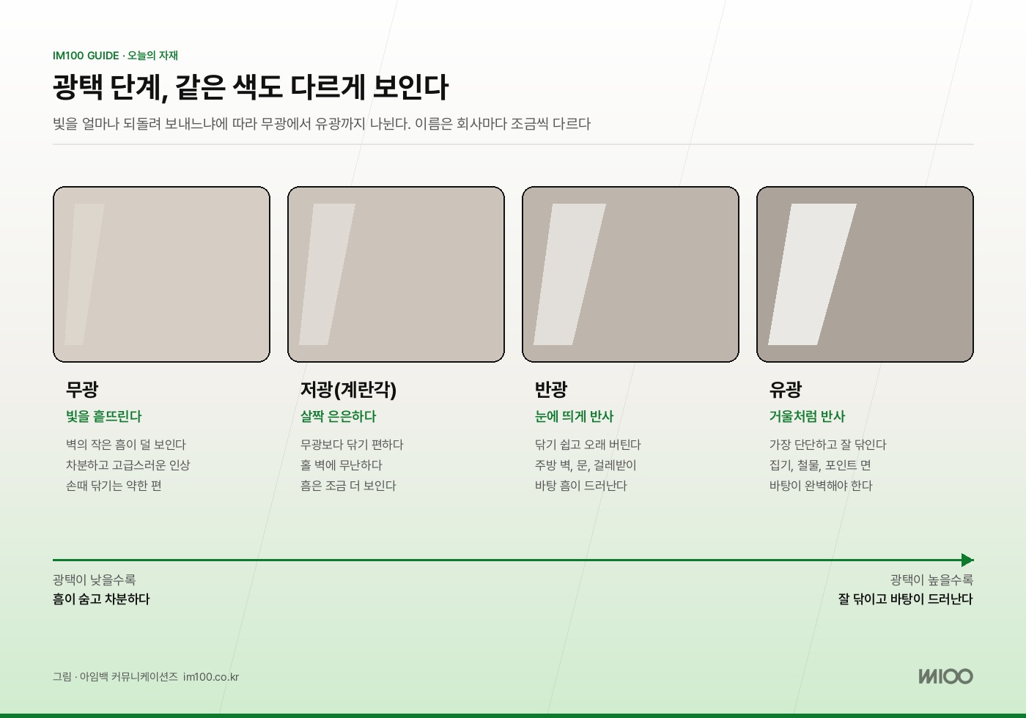
Task: Click the line 바탕 흠이 드러난다
Action: pyautogui.click(x=581, y=486)
